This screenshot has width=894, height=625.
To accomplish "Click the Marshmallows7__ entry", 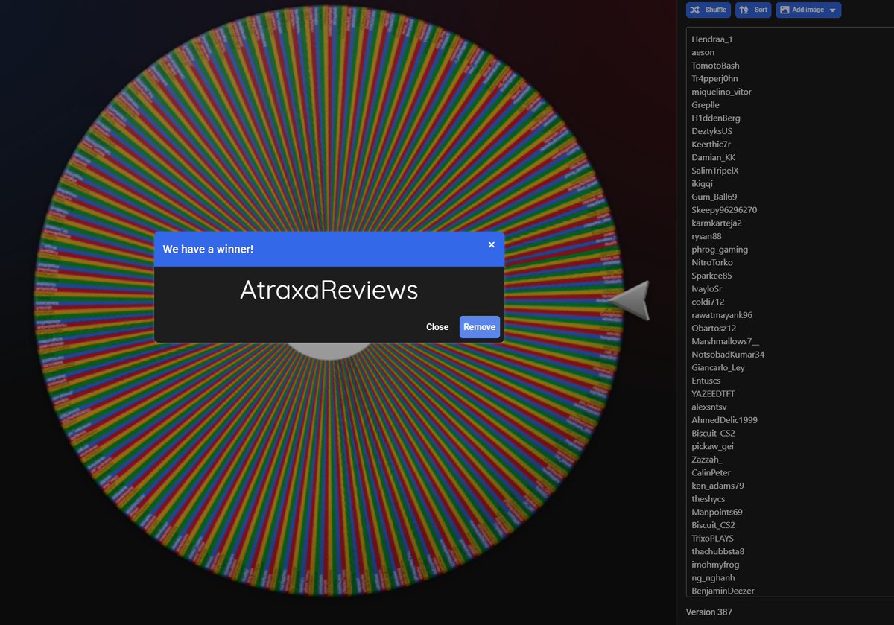I will pos(726,341).
